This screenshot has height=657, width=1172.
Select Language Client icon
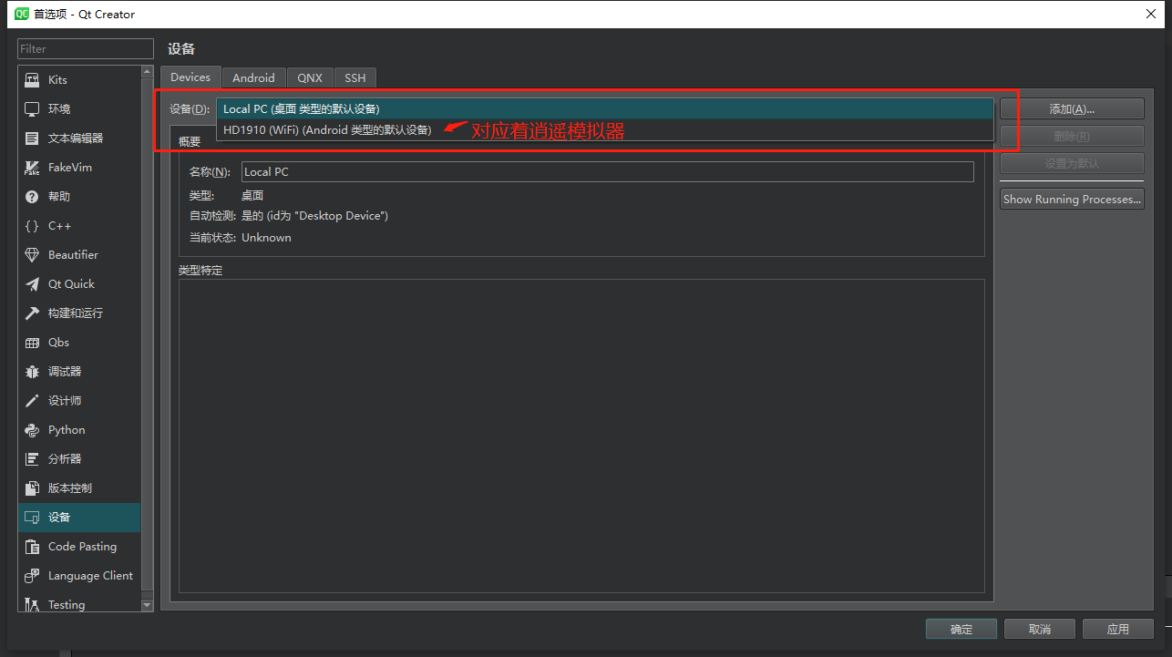pos(32,576)
